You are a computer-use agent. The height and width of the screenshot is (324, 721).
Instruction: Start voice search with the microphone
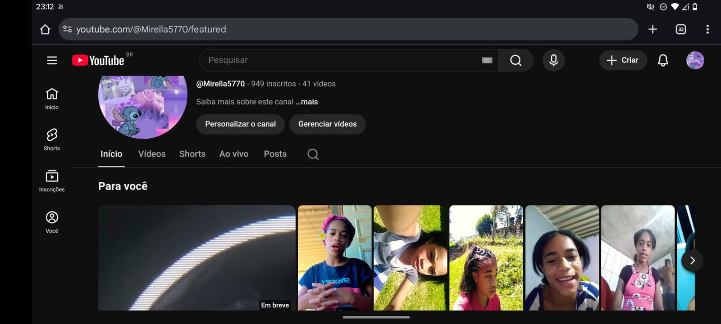[553, 60]
